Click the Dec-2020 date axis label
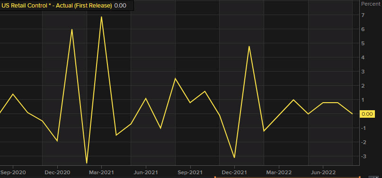This screenshot has width=382, height=178. coord(57,173)
